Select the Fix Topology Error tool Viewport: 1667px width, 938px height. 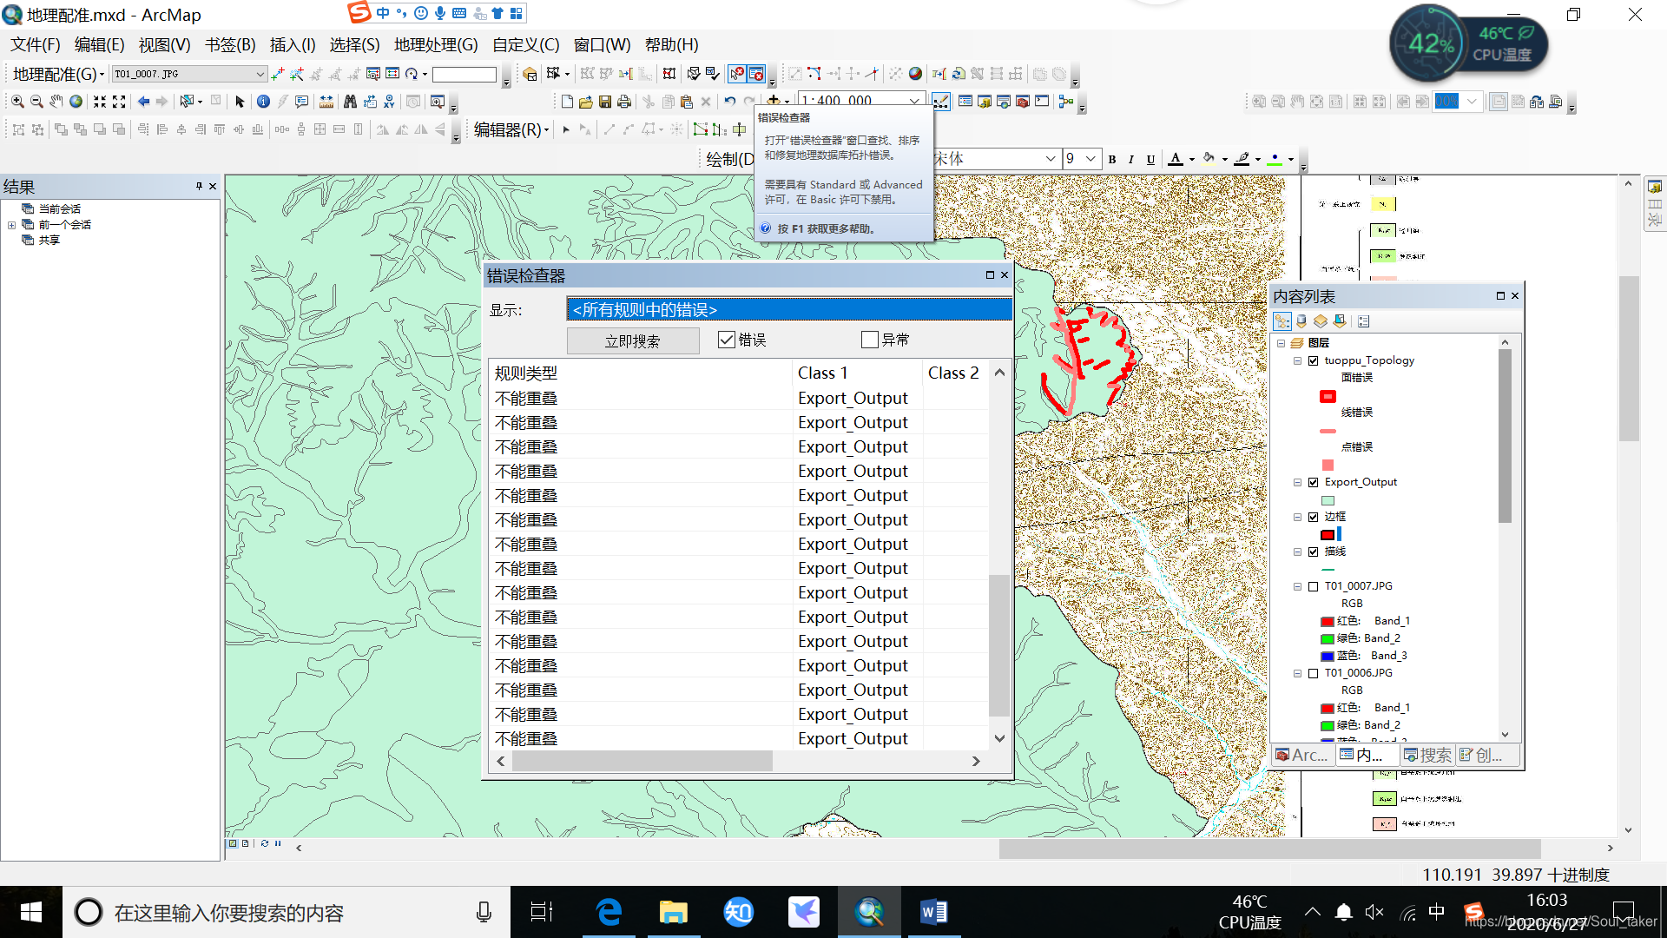coord(736,74)
